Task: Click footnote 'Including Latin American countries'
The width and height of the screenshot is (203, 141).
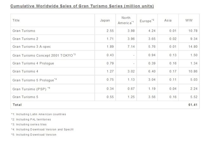Action: point(41,114)
